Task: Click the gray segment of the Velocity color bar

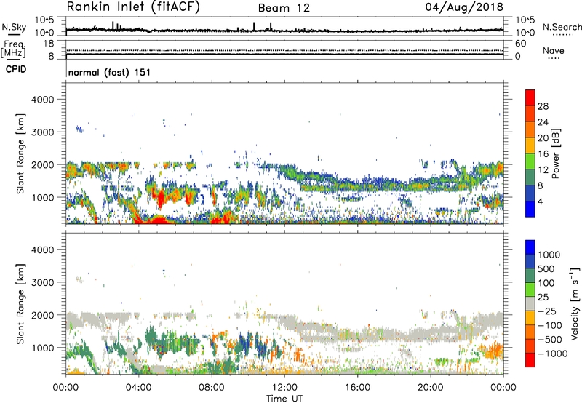Action: pos(530,303)
